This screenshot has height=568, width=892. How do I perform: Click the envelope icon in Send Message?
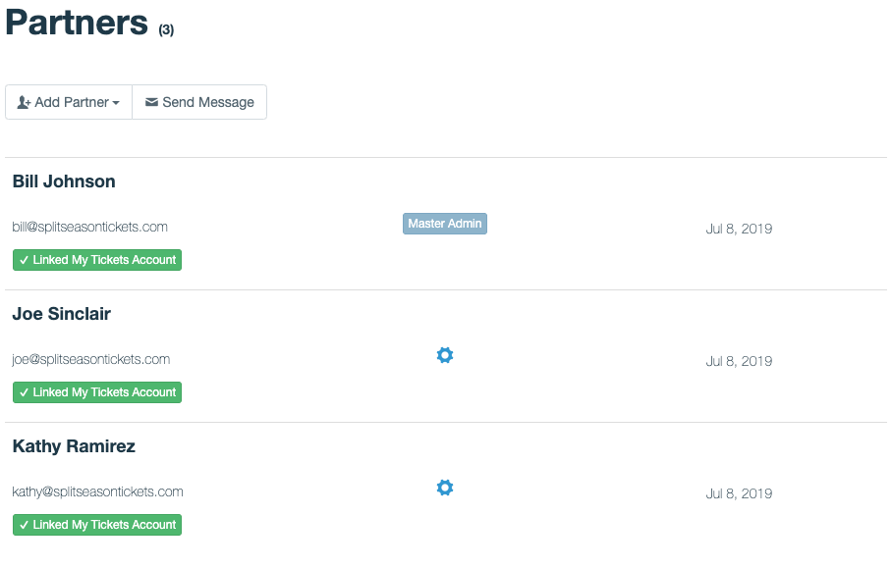tap(151, 102)
